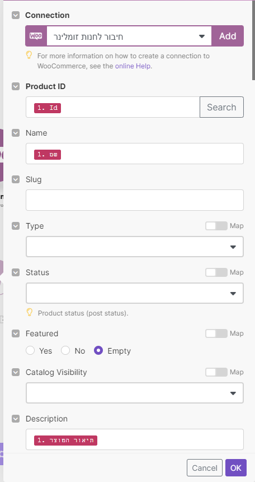Select the Yes radio button for Featured
The height and width of the screenshot is (482, 255).
pos(30,351)
